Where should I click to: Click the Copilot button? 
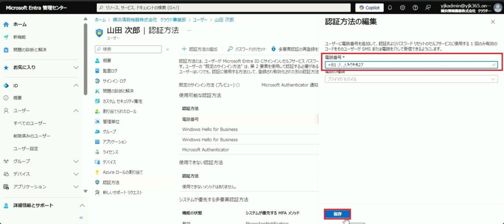click(369, 8)
